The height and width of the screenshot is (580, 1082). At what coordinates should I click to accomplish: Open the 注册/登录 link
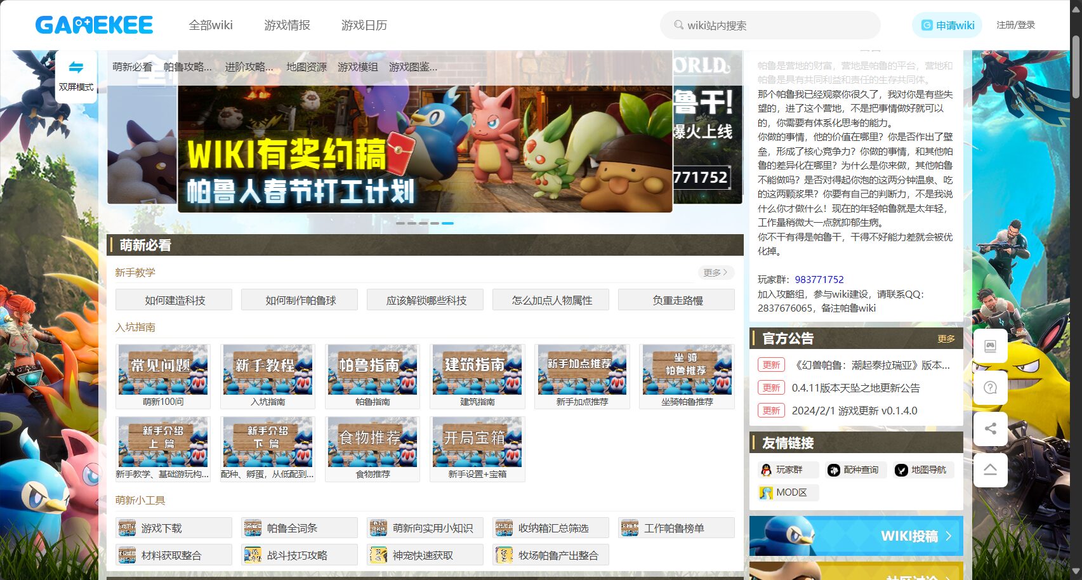point(1015,25)
